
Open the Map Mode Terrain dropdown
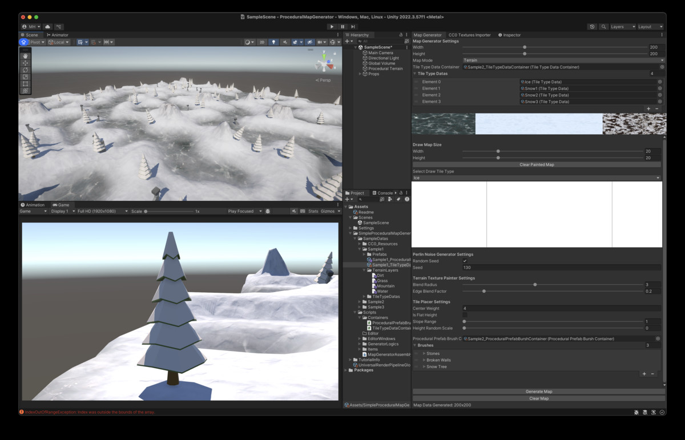tap(563, 60)
